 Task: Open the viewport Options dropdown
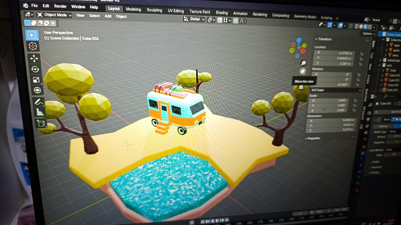click(369, 34)
